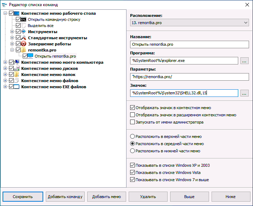Click the Сохранить button
Screen dimensions: 253x206
pos(23,197)
